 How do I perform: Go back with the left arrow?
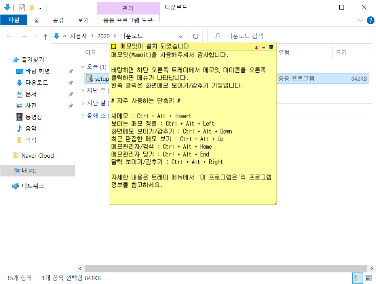coord(9,36)
